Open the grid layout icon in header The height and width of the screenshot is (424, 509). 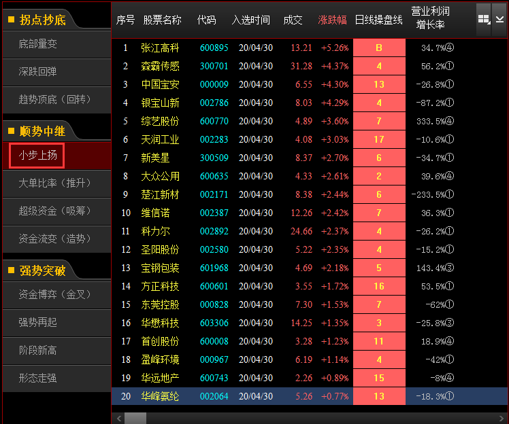483,20
